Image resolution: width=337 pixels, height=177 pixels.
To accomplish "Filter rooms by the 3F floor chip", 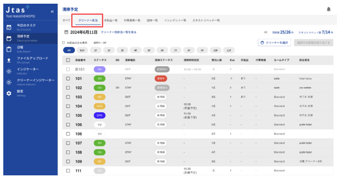I will (122, 50).
